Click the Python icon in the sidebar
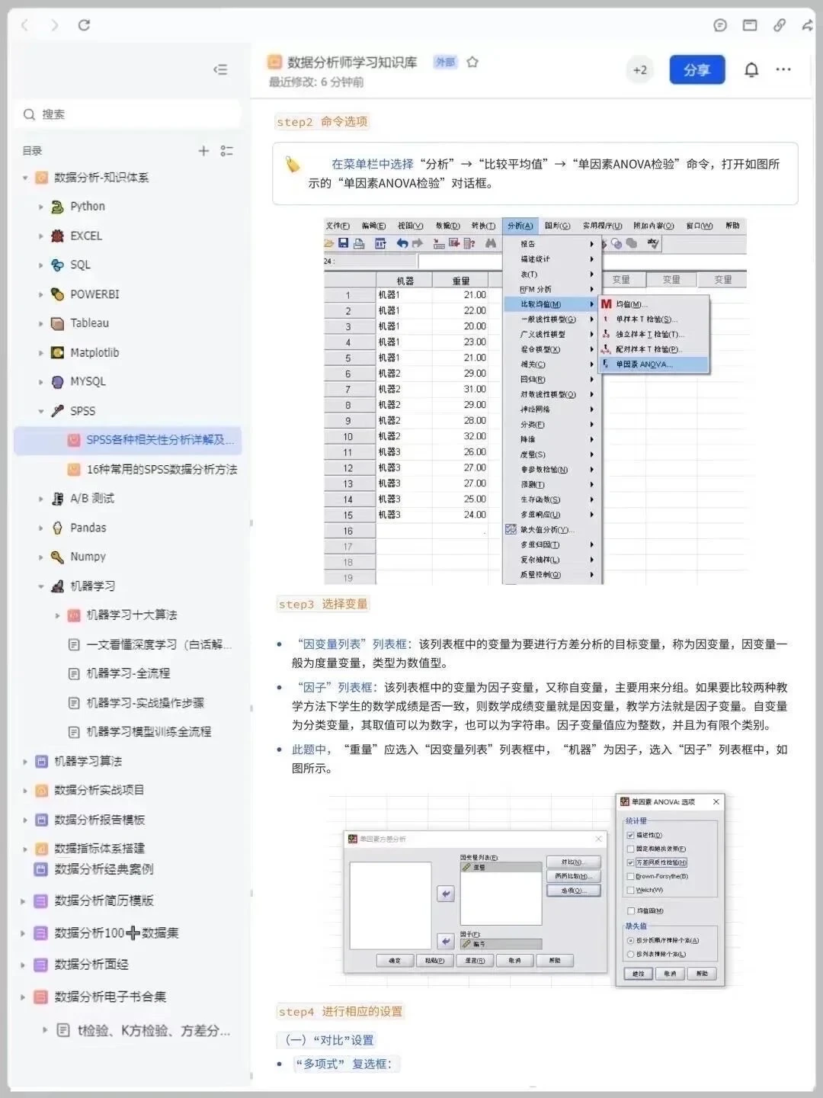Viewport: 823px width, 1098px height. tap(56, 206)
